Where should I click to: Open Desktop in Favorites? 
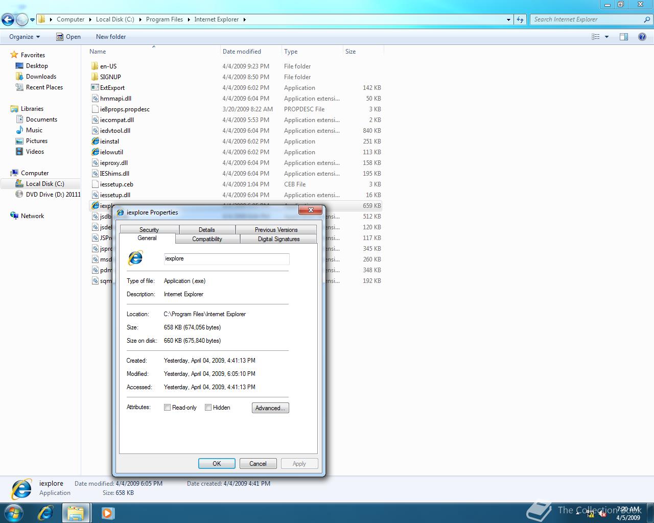(x=37, y=66)
